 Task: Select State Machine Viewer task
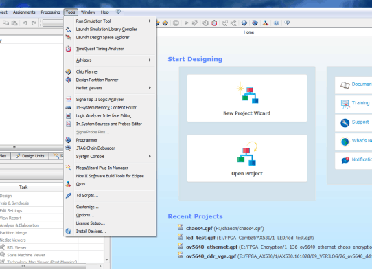[x=26, y=255]
